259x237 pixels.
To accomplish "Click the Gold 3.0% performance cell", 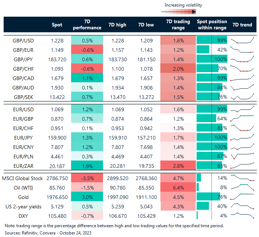I will pos(87,196).
